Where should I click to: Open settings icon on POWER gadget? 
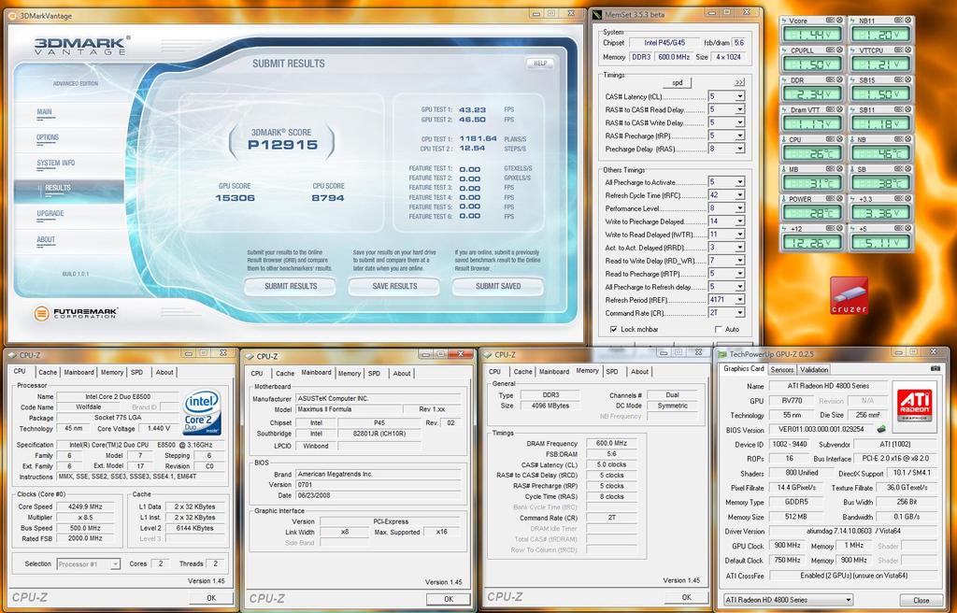click(831, 198)
